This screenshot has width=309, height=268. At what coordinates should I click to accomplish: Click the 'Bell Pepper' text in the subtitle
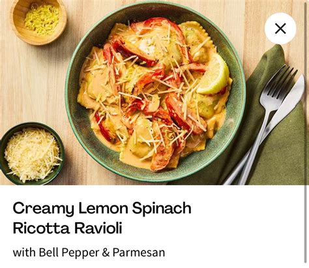coord(69,252)
